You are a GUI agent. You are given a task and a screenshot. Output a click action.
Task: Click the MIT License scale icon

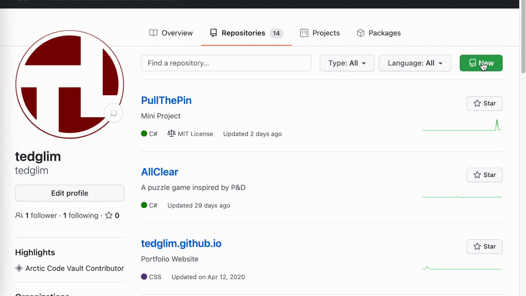[171, 133]
